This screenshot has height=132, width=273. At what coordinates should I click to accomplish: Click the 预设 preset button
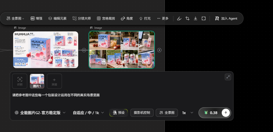point(119,113)
